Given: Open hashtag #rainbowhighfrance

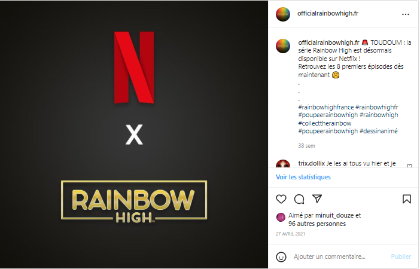Looking at the screenshot, I should [326, 107].
